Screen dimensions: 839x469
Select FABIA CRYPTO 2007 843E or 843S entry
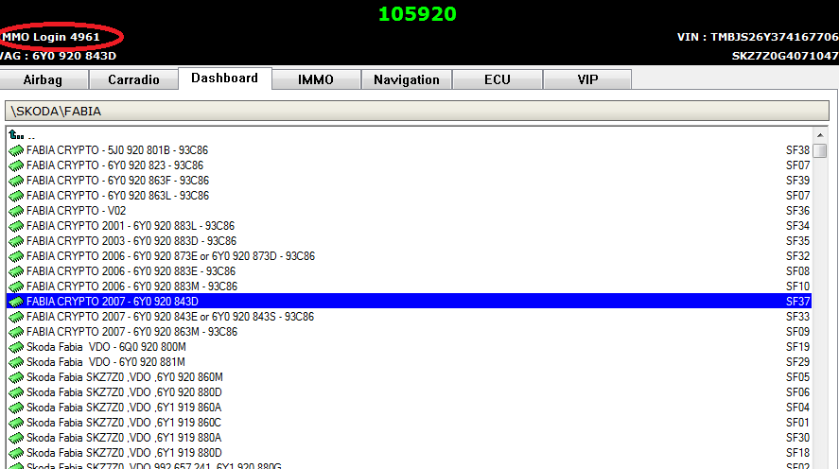pos(170,317)
